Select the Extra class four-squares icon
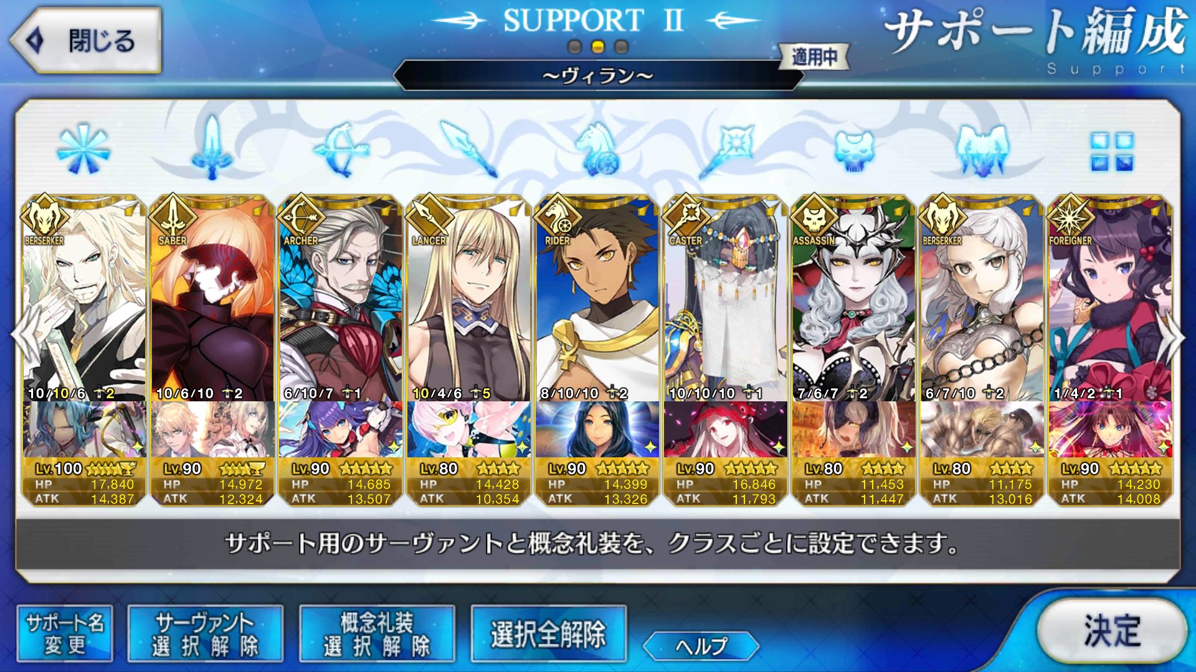The height and width of the screenshot is (672, 1196). (x=1112, y=151)
